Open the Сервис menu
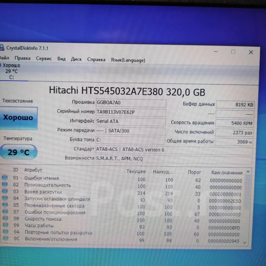Viewport: 266px width, 266px height. click(44, 59)
